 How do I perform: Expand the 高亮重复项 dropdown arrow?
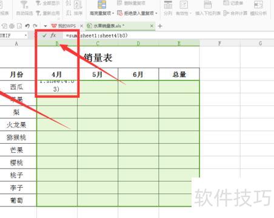pos(113,13)
